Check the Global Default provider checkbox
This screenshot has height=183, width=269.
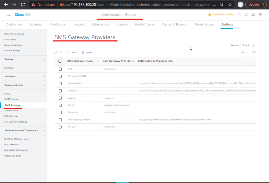click(60, 83)
